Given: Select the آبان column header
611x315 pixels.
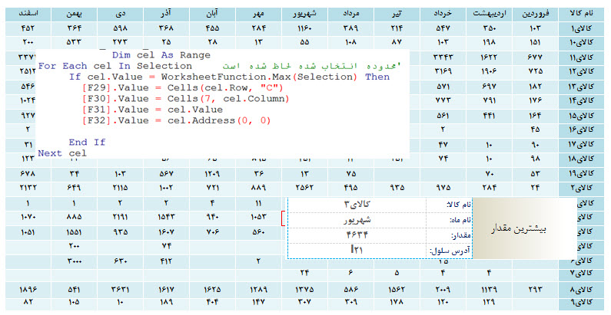Looking at the screenshot, I should click(x=211, y=15).
